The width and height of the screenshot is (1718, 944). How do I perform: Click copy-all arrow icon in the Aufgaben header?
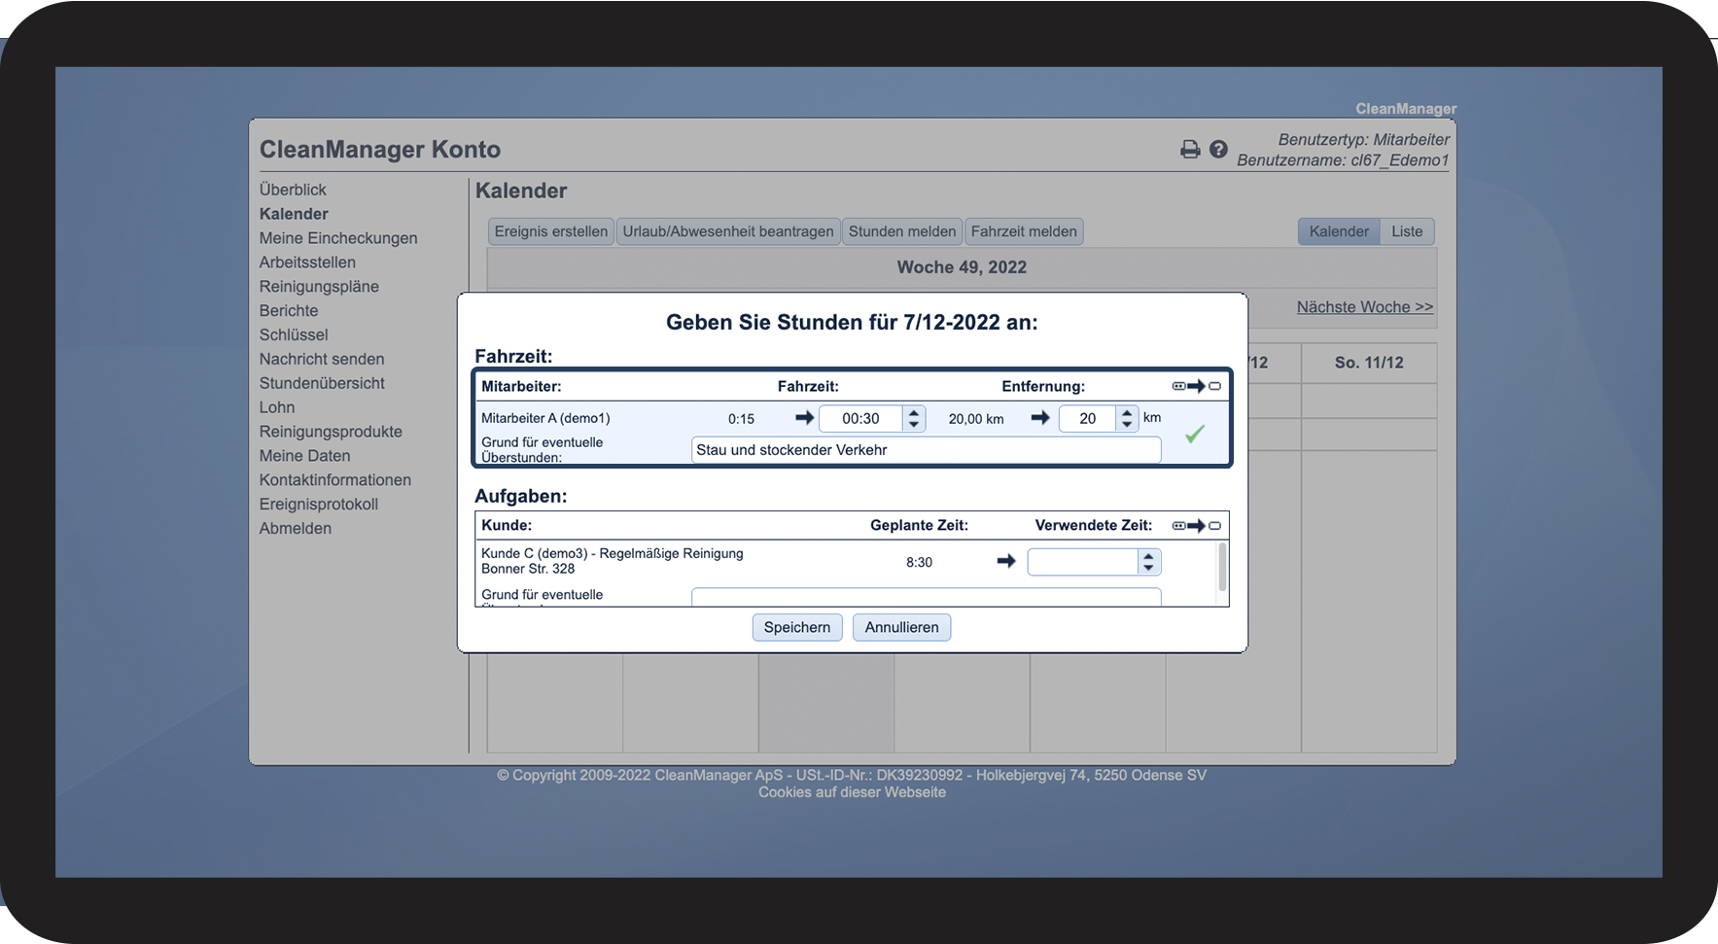point(1196,525)
